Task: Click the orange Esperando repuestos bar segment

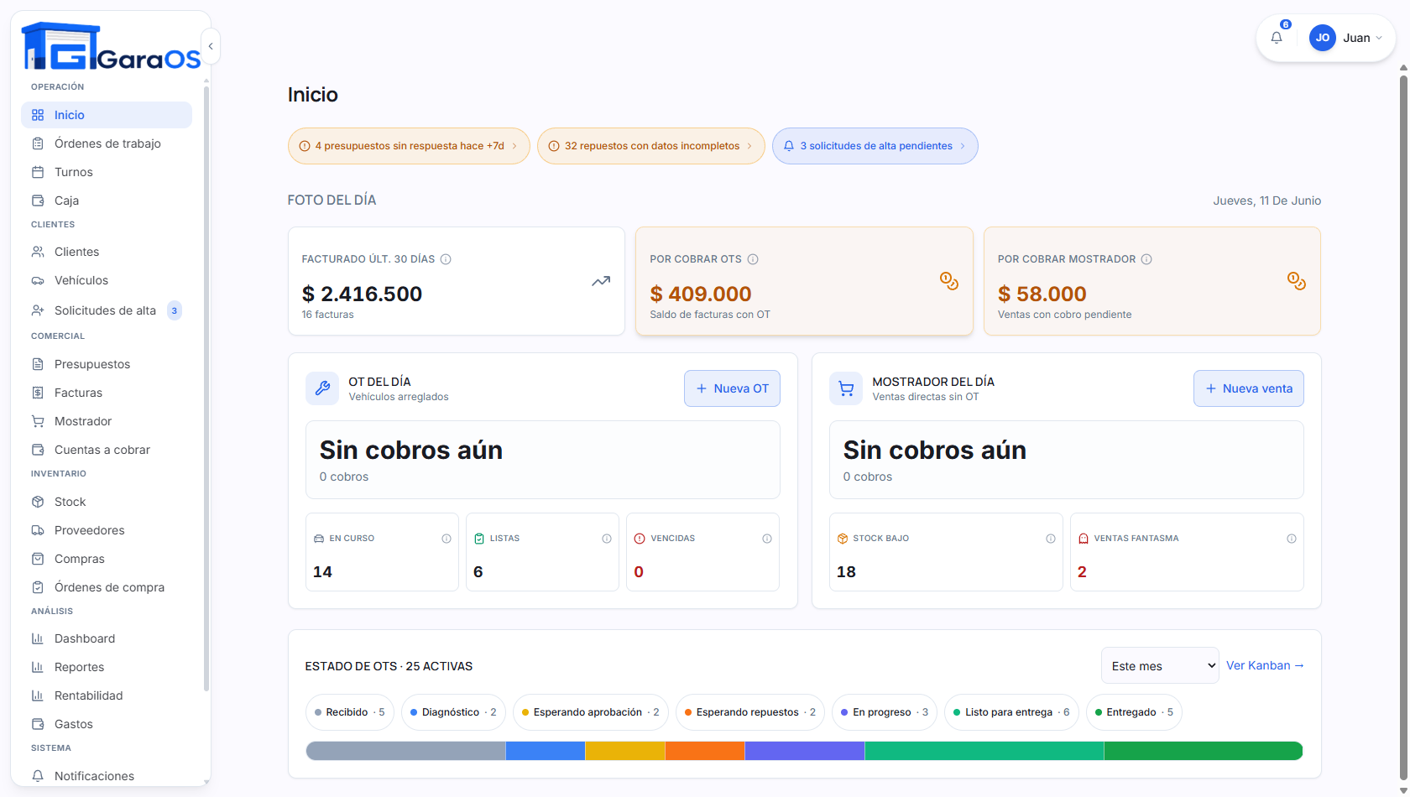Action: pos(705,751)
